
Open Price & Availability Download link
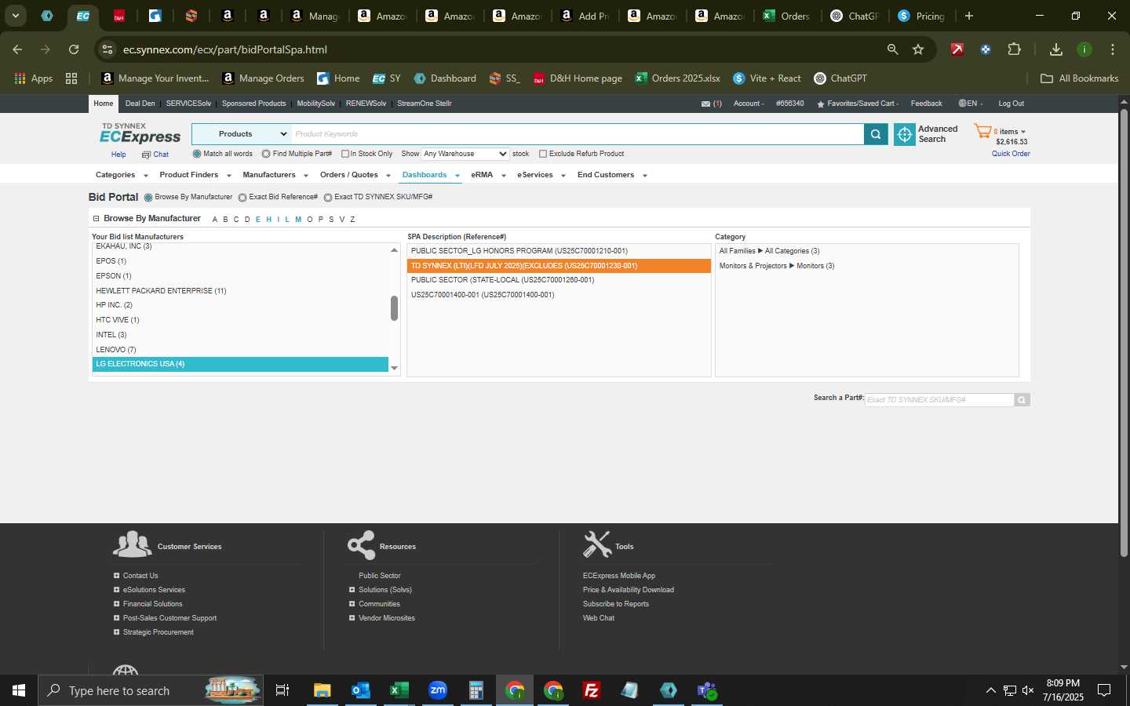tap(628, 590)
